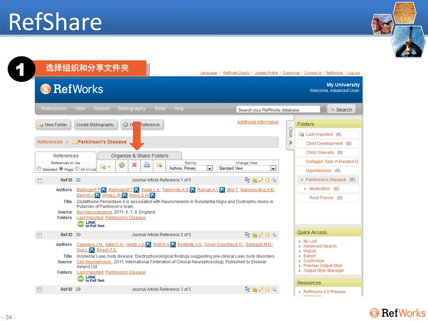Click the red X delete icon
This screenshot has width=428, height=321.
(134, 165)
